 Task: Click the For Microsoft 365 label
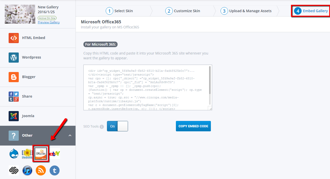click(x=101, y=44)
